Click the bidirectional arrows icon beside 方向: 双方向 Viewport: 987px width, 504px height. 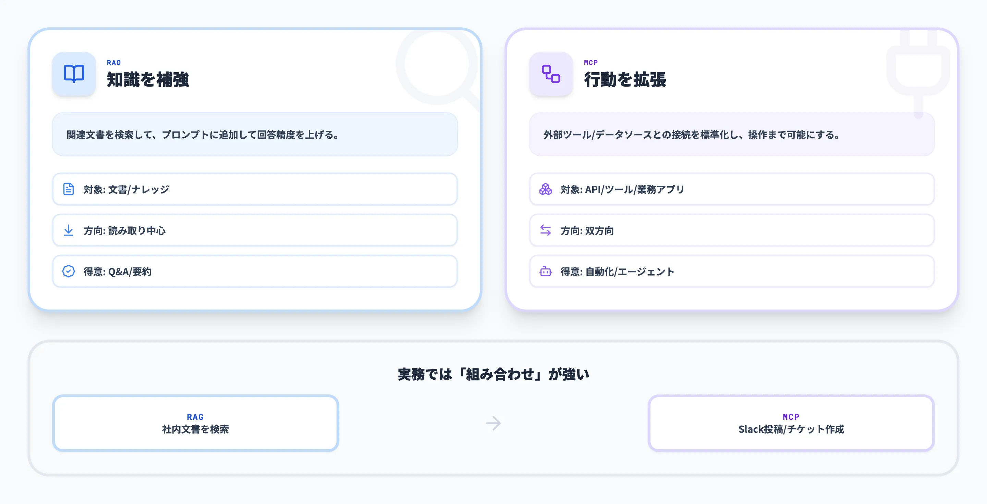pos(546,230)
